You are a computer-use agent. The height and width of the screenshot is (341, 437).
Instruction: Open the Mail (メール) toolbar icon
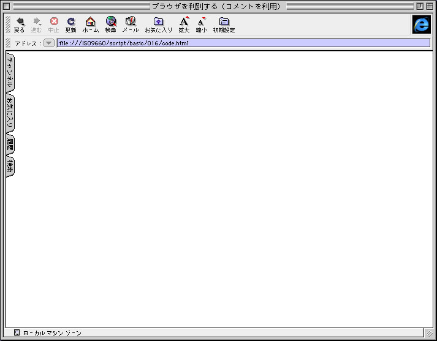(131, 24)
